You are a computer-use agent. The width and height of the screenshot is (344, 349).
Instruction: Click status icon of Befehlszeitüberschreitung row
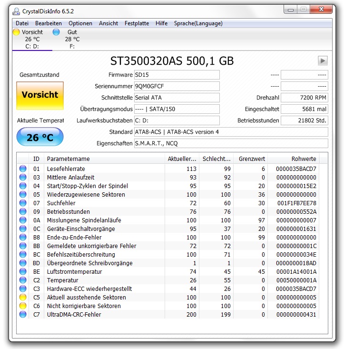tap(23, 254)
